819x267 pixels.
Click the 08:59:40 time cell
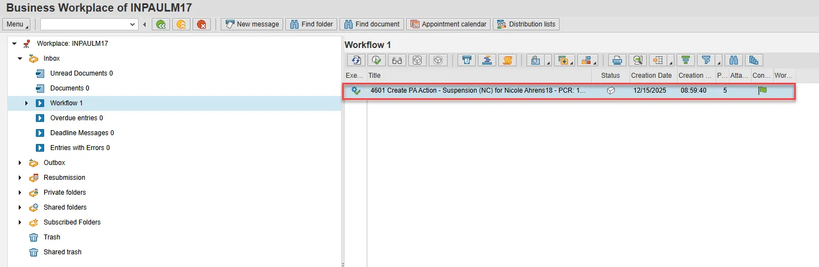693,90
